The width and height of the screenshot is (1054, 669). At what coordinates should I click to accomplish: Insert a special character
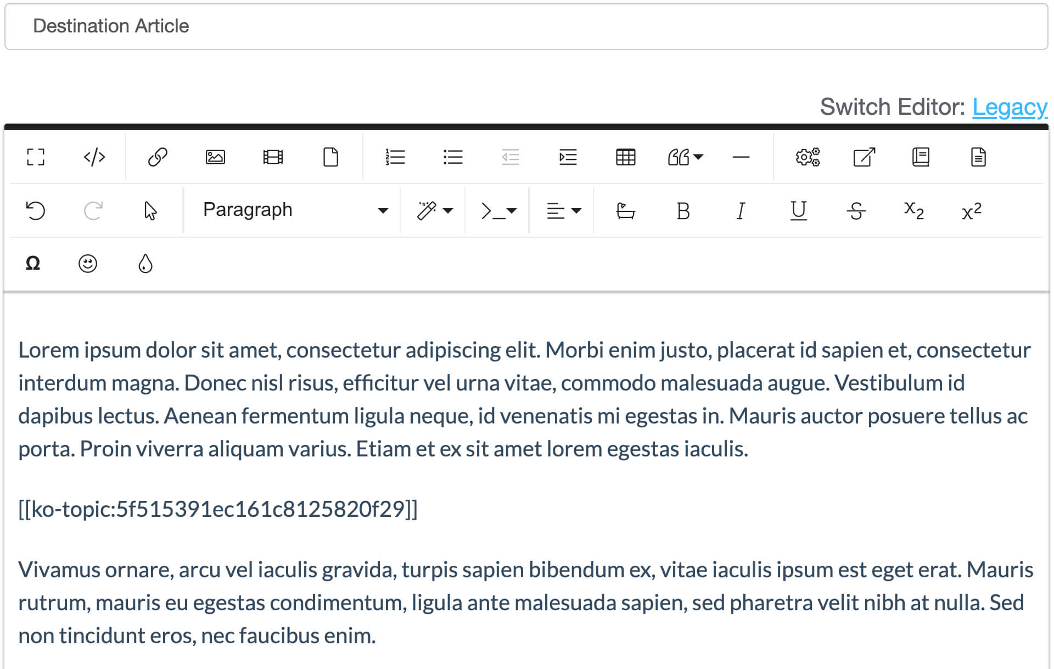[32, 264]
